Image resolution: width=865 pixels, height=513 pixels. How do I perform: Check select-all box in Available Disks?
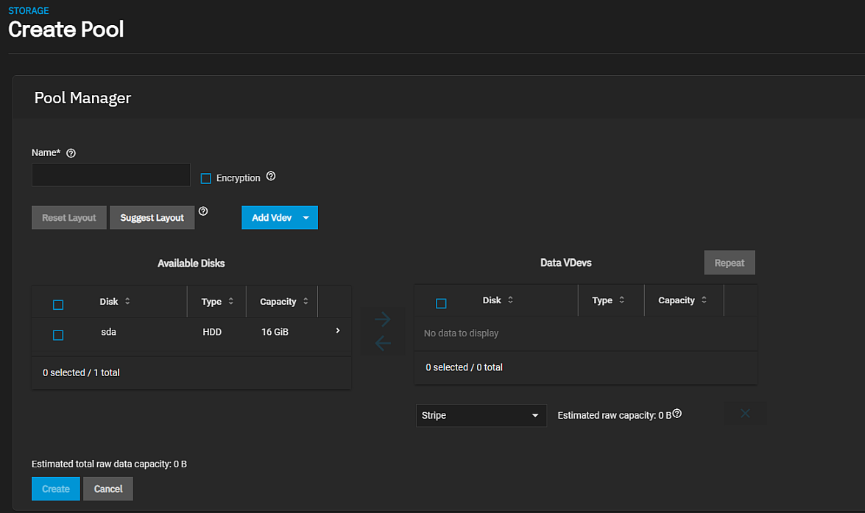click(58, 305)
